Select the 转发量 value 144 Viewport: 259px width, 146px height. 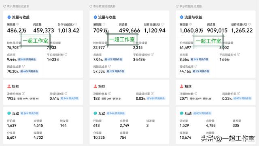tap(63, 125)
